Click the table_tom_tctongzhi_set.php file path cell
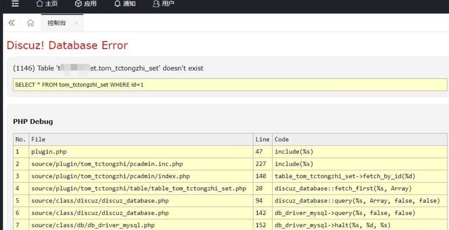 point(141,188)
